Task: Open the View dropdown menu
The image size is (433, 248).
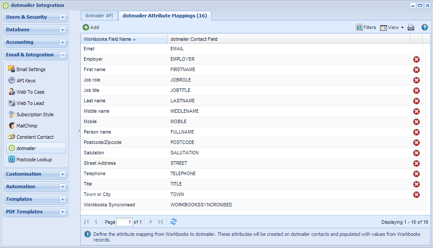Action: [x=392, y=27]
